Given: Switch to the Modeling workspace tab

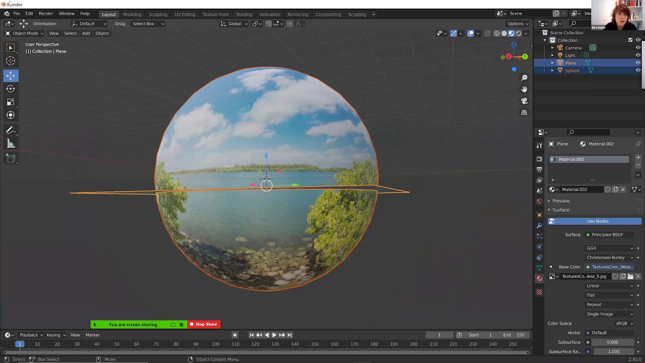Looking at the screenshot, I should coord(132,14).
